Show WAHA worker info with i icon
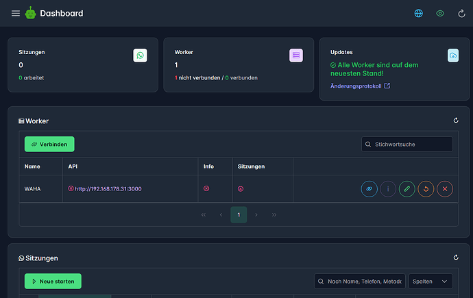Screen dimensions: 473x298 coord(388,189)
